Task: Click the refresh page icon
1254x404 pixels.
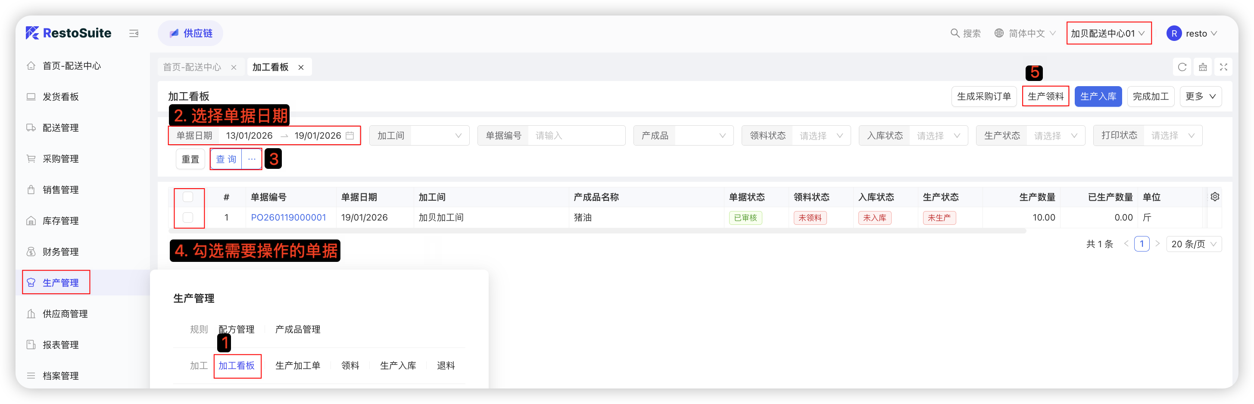Action: (1182, 67)
